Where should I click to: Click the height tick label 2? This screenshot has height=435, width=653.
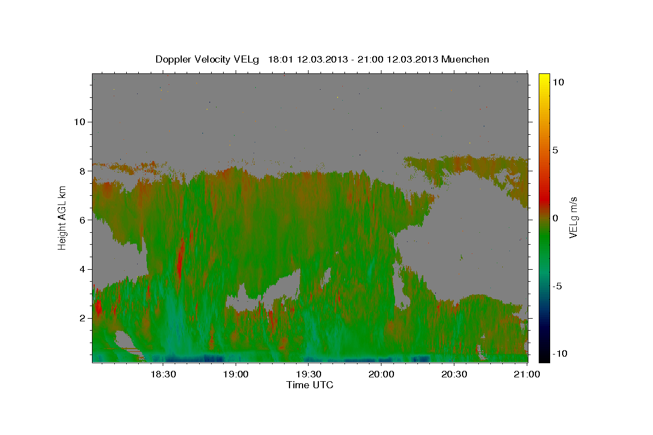[82, 318]
